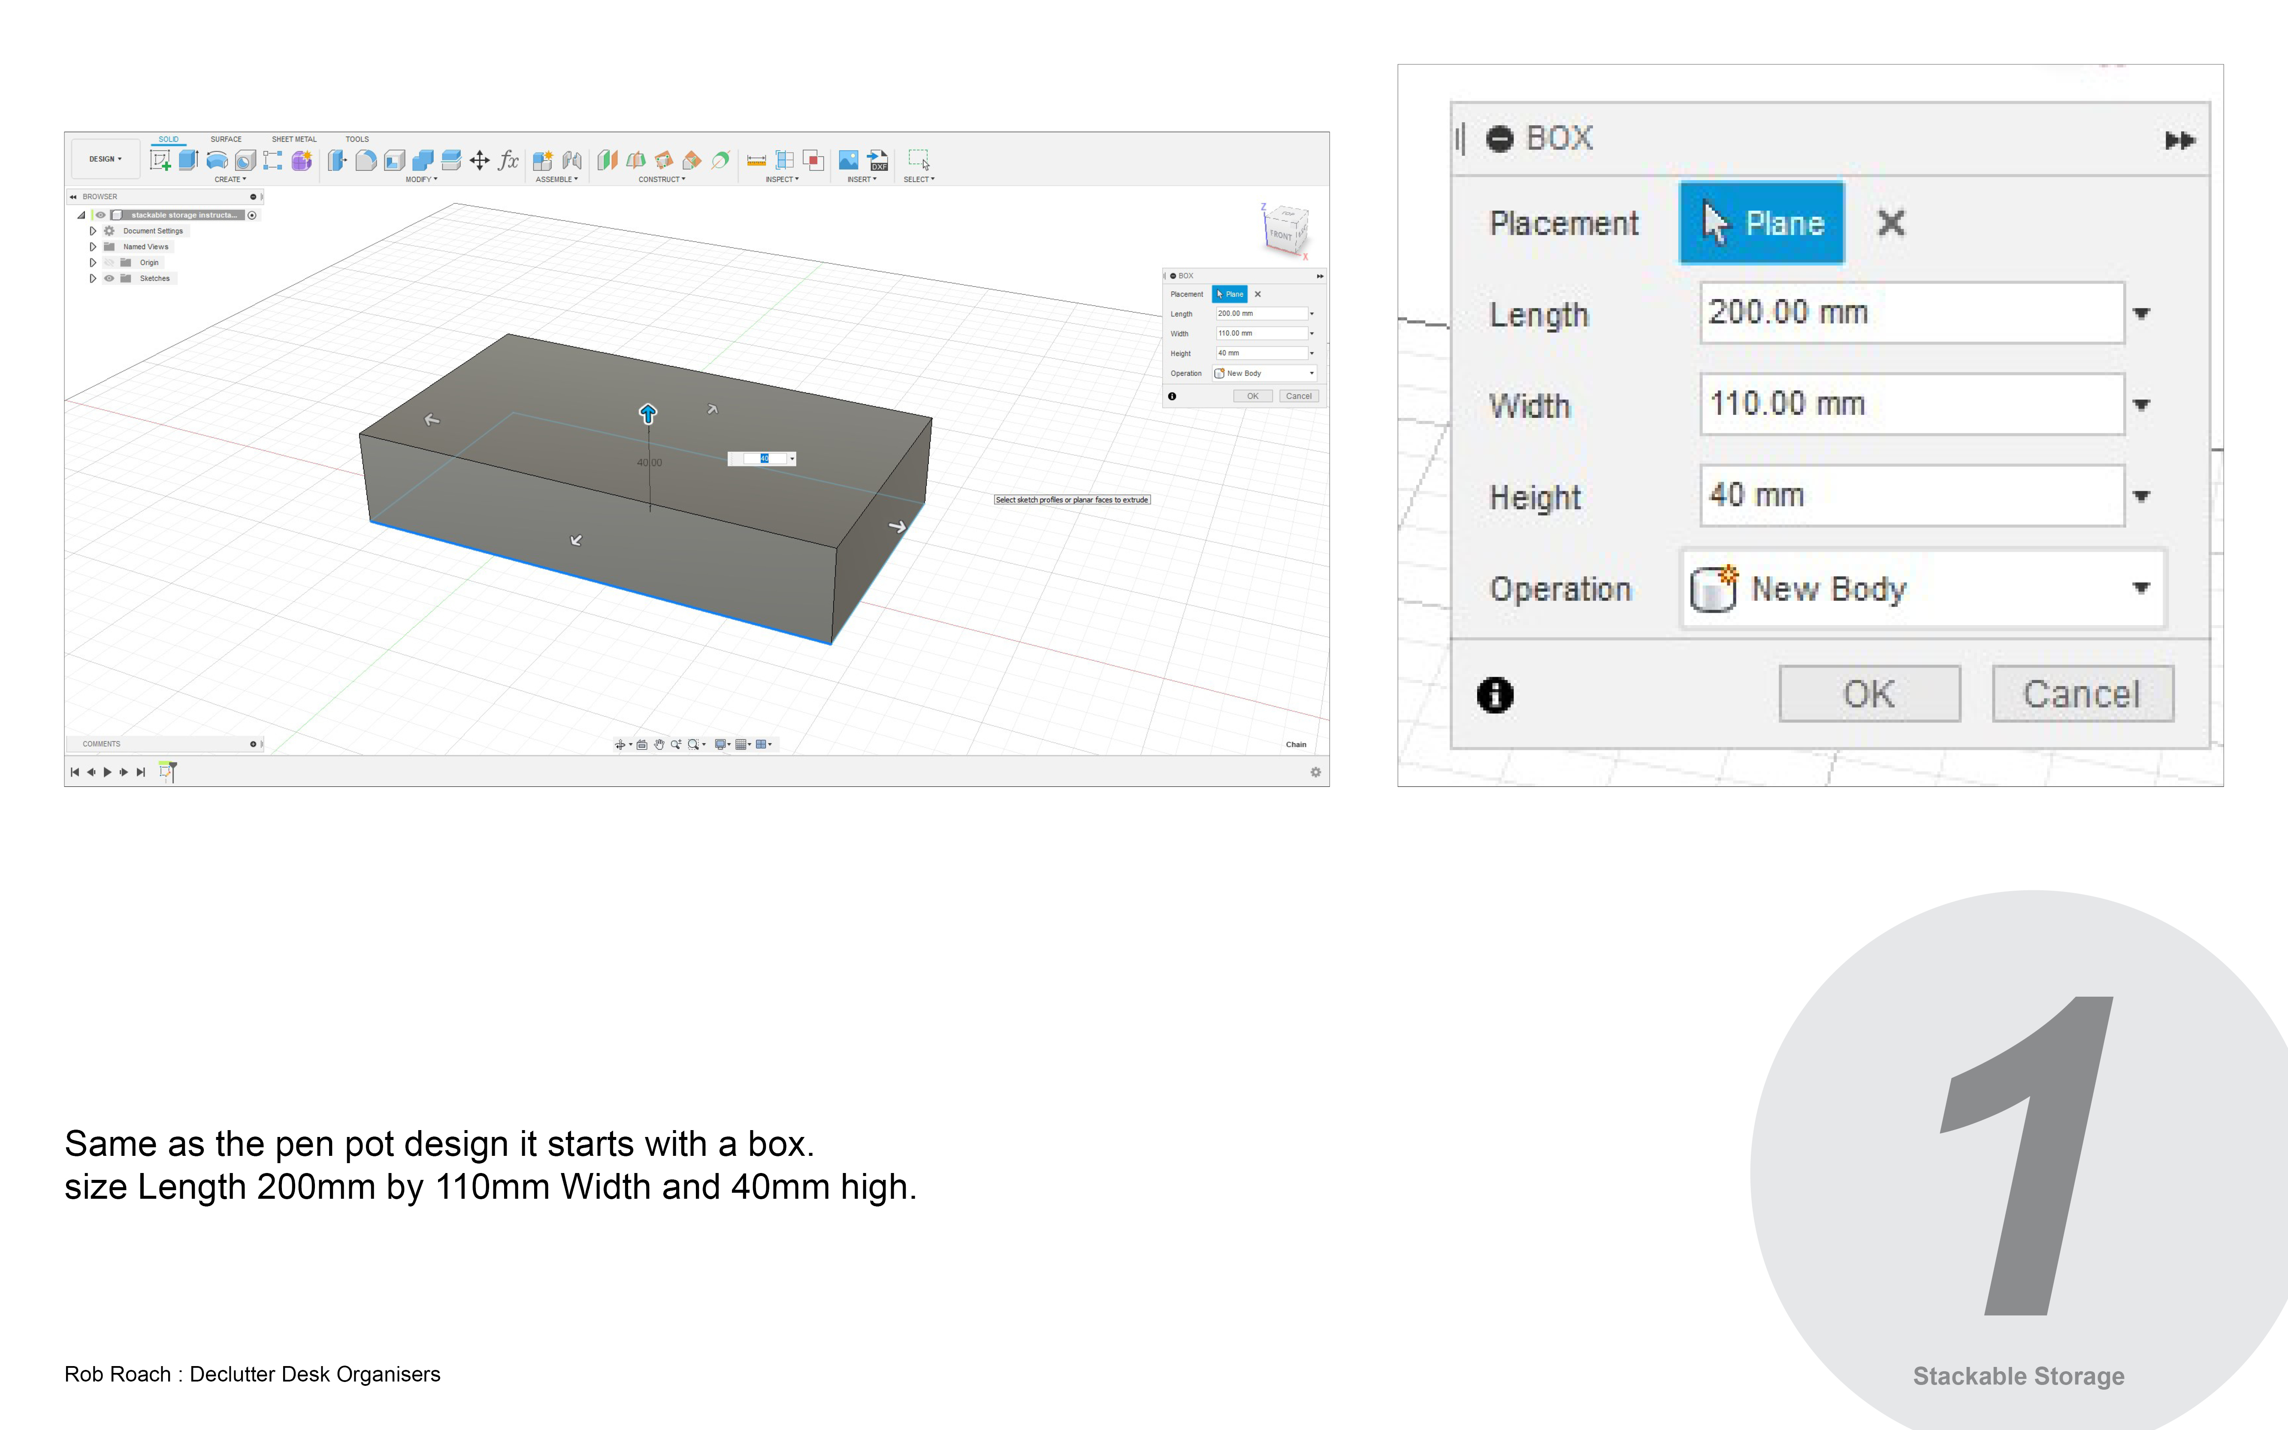Viewport: 2288px width, 1430px height.
Task: Switch to the SHEET METAL tab
Action: 294,139
